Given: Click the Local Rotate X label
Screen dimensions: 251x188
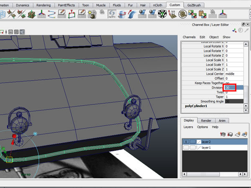Looking at the screenshot, I should (213, 46).
